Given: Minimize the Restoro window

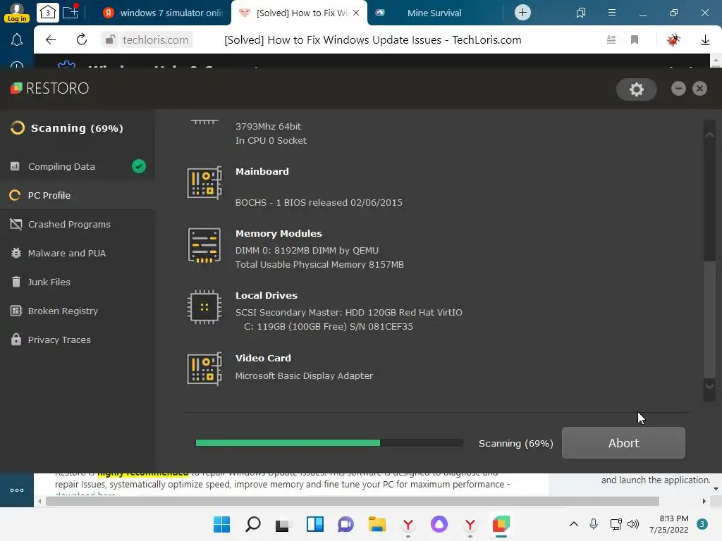Looking at the screenshot, I should (x=678, y=88).
